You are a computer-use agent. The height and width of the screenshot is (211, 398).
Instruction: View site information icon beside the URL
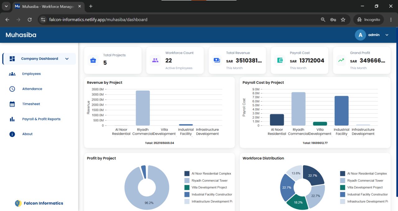tap(43, 20)
